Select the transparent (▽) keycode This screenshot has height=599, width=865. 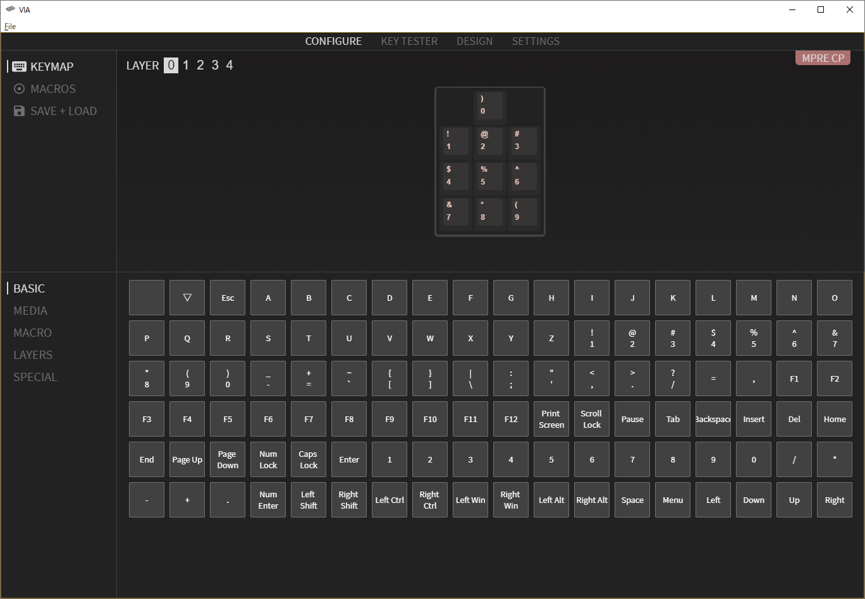187,298
